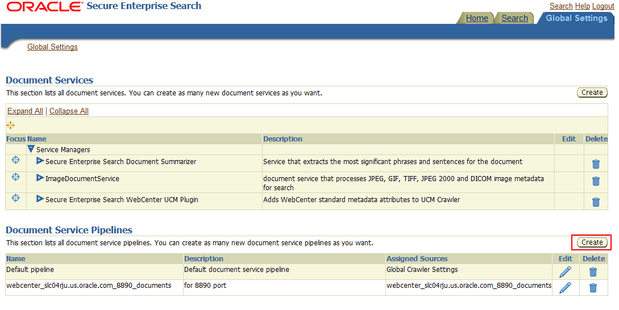Click the Document Services heading
619x310 pixels.
coord(49,80)
